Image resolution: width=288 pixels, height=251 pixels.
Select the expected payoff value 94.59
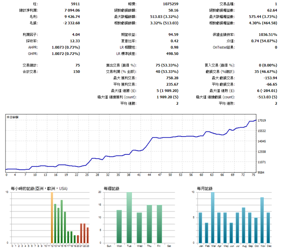click(x=173, y=35)
